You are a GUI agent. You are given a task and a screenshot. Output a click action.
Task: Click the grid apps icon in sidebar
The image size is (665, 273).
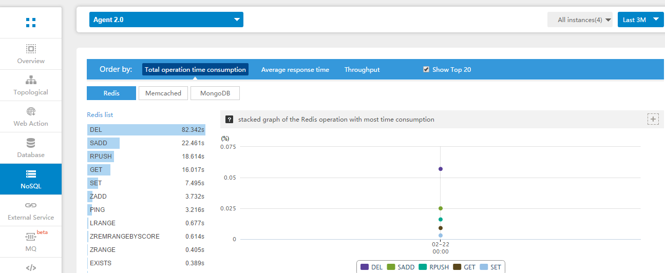31,23
